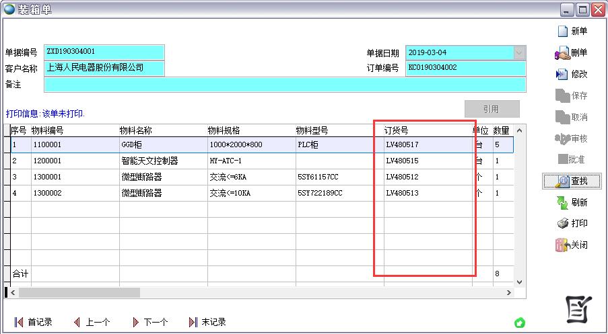Click the 打印 (print) icon
Screen dimensions: 608x334
[562, 224]
